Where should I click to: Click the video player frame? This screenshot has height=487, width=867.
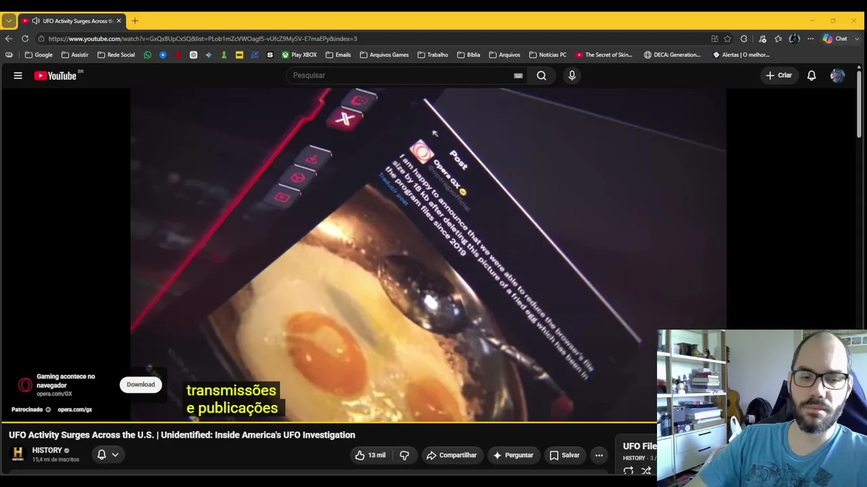click(x=428, y=254)
